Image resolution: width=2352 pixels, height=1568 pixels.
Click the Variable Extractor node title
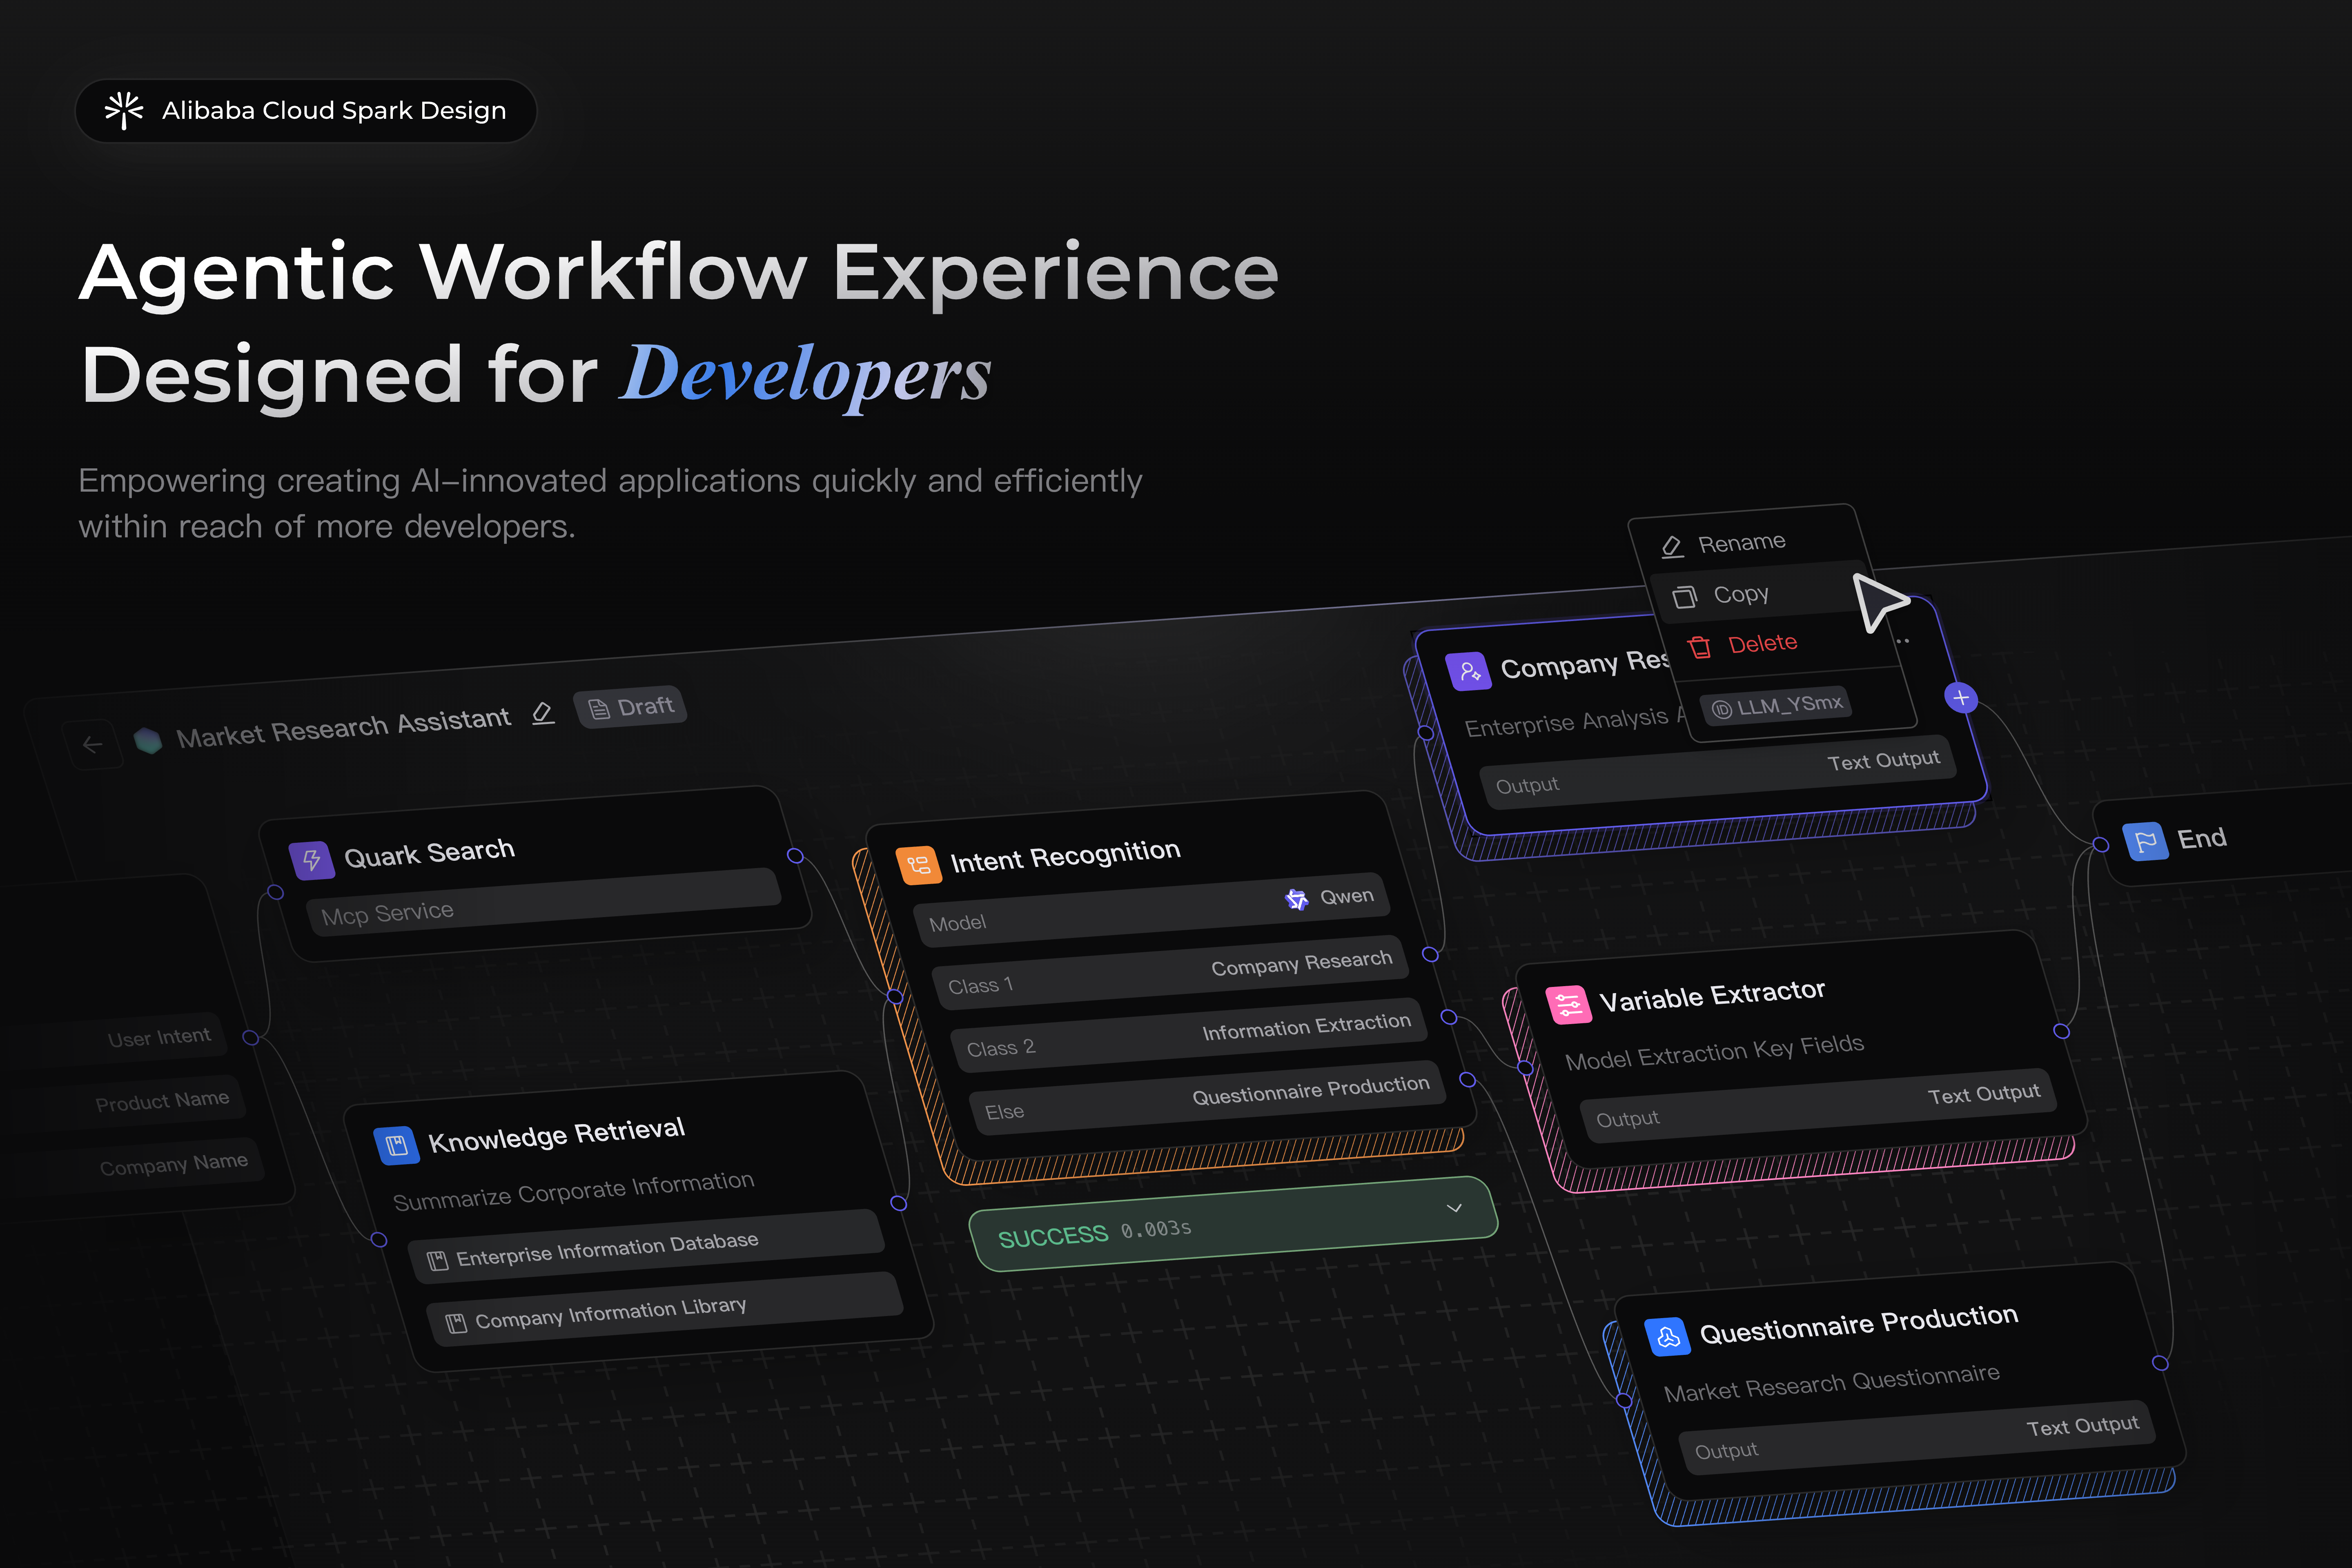tap(1712, 995)
